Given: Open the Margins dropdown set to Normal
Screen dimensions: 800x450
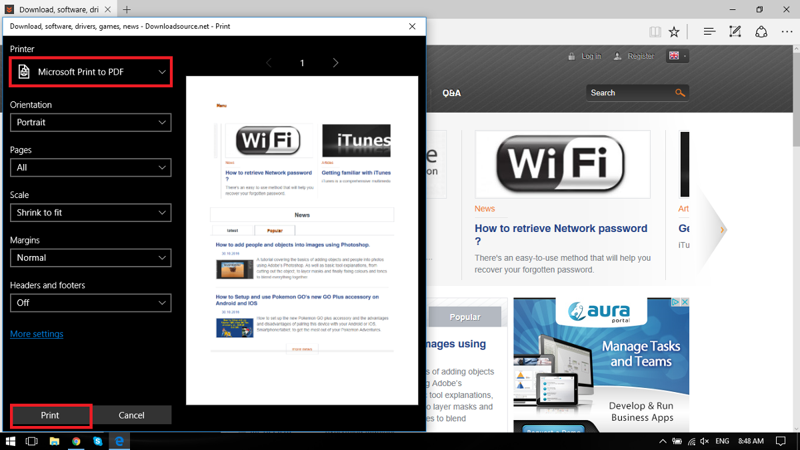Looking at the screenshot, I should [91, 257].
